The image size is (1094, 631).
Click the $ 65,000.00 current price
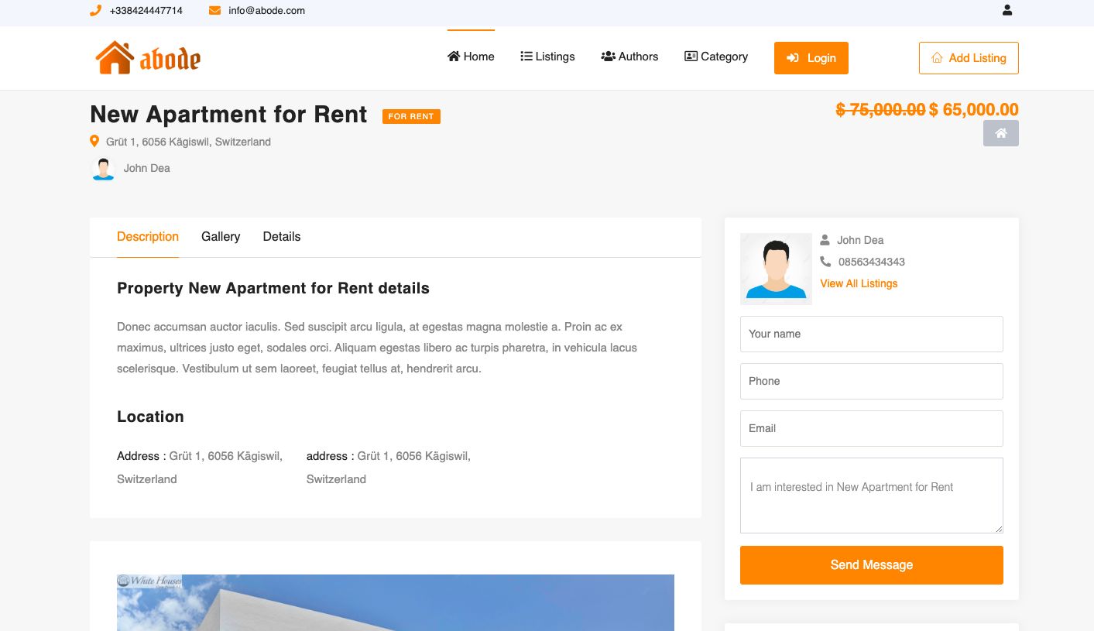(974, 109)
